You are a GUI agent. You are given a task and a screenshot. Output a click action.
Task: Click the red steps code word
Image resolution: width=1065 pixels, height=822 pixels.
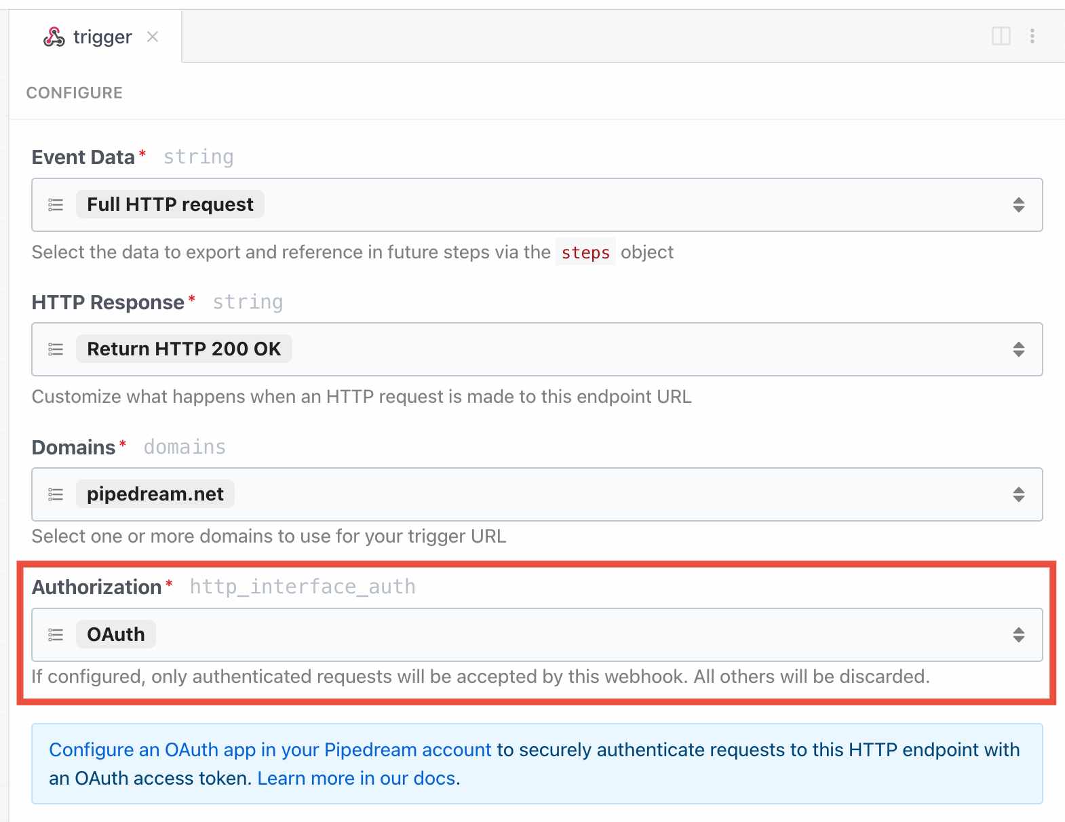coord(585,252)
